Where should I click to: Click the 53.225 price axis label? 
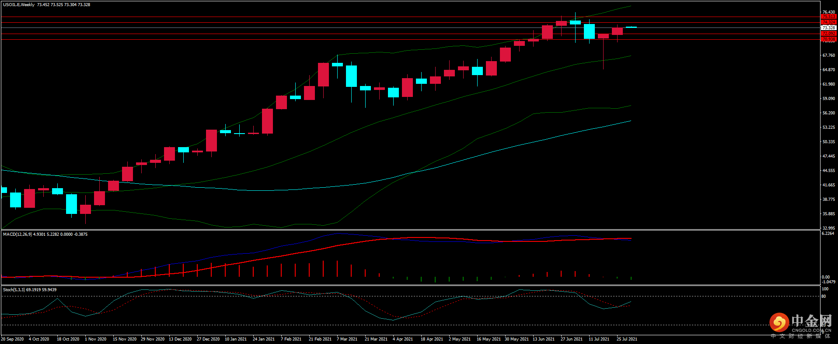[828, 127]
